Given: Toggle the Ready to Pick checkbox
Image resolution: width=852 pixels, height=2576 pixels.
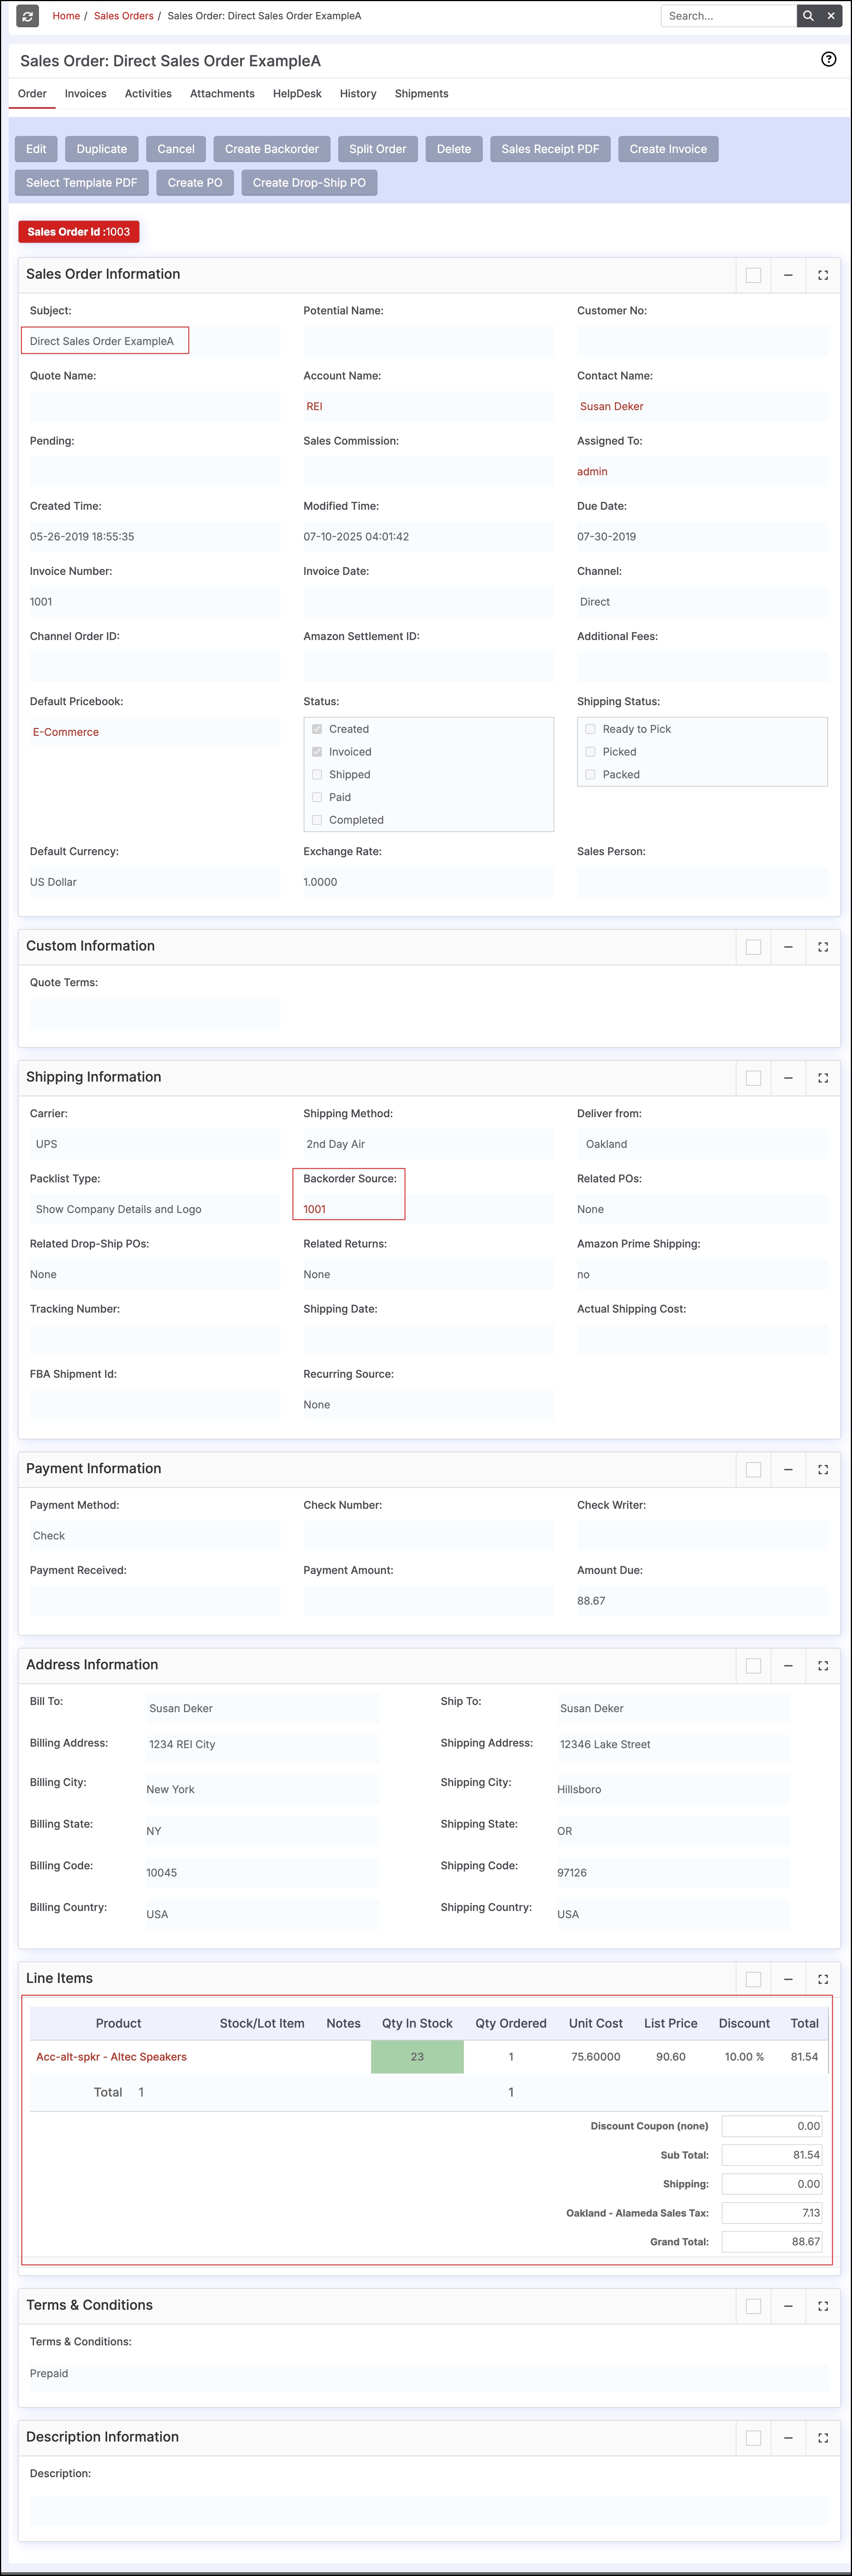Looking at the screenshot, I should pyautogui.click(x=590, y=729).
